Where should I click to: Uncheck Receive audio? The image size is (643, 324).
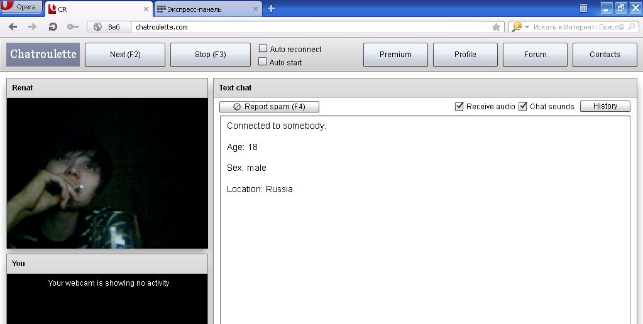point(459,107)
